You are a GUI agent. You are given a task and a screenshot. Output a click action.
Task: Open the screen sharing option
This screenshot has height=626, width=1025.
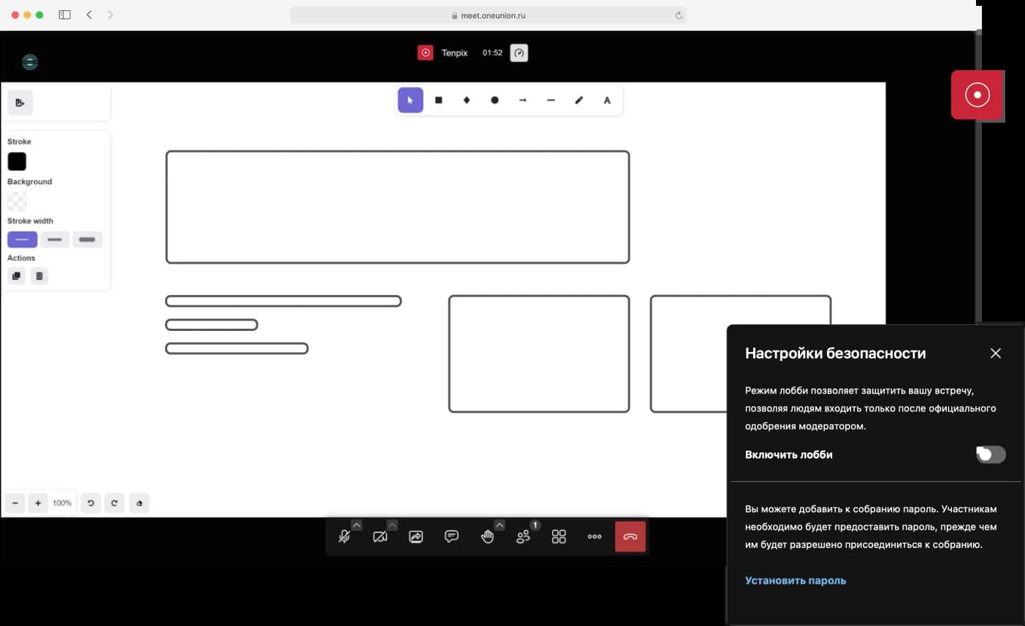(x=416, y=537)
